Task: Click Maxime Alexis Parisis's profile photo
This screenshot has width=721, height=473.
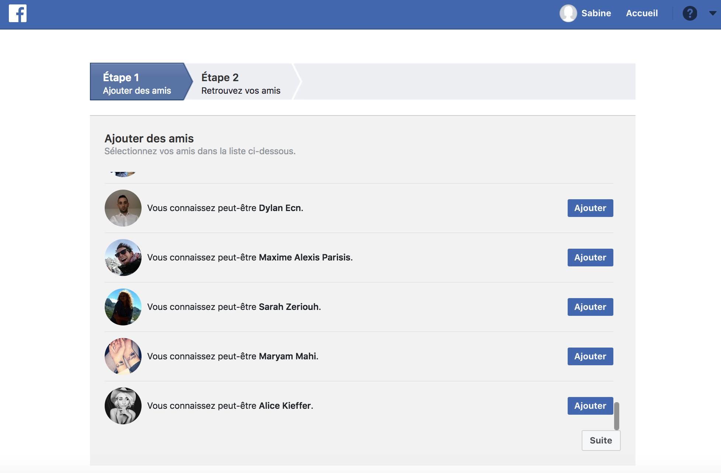Action: (x=123, y=258)
